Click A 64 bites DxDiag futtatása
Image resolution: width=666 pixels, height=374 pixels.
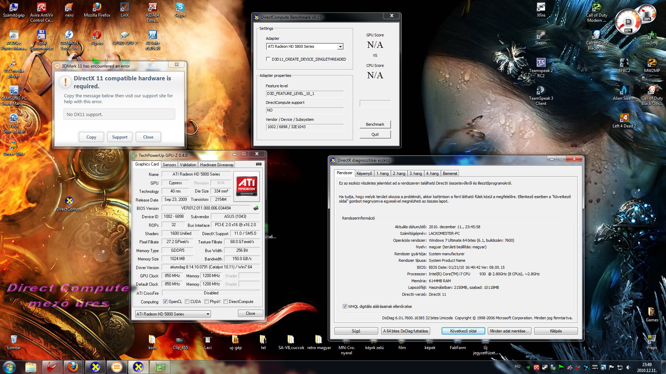tap(405, 331)
